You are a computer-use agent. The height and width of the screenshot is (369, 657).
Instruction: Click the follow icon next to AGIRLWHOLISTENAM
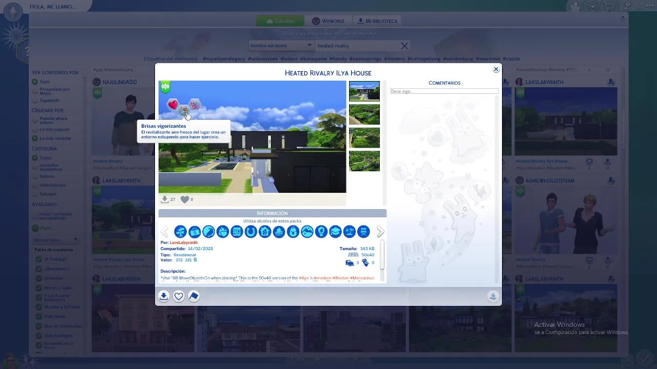pyautogui.click(x=611, y=180)
